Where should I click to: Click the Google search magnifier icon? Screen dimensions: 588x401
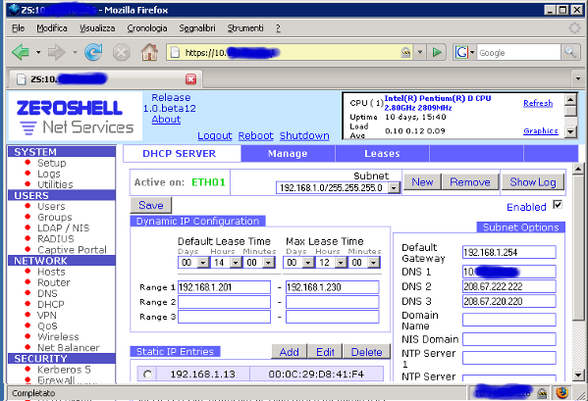570,52
